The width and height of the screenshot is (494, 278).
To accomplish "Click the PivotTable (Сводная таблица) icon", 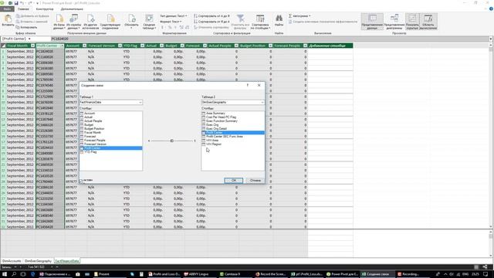I will point(149,22).
